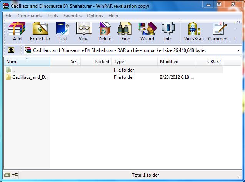
Task: Minimize the WinRAR window
Action: pyautogui.click(x=208, y=4)
